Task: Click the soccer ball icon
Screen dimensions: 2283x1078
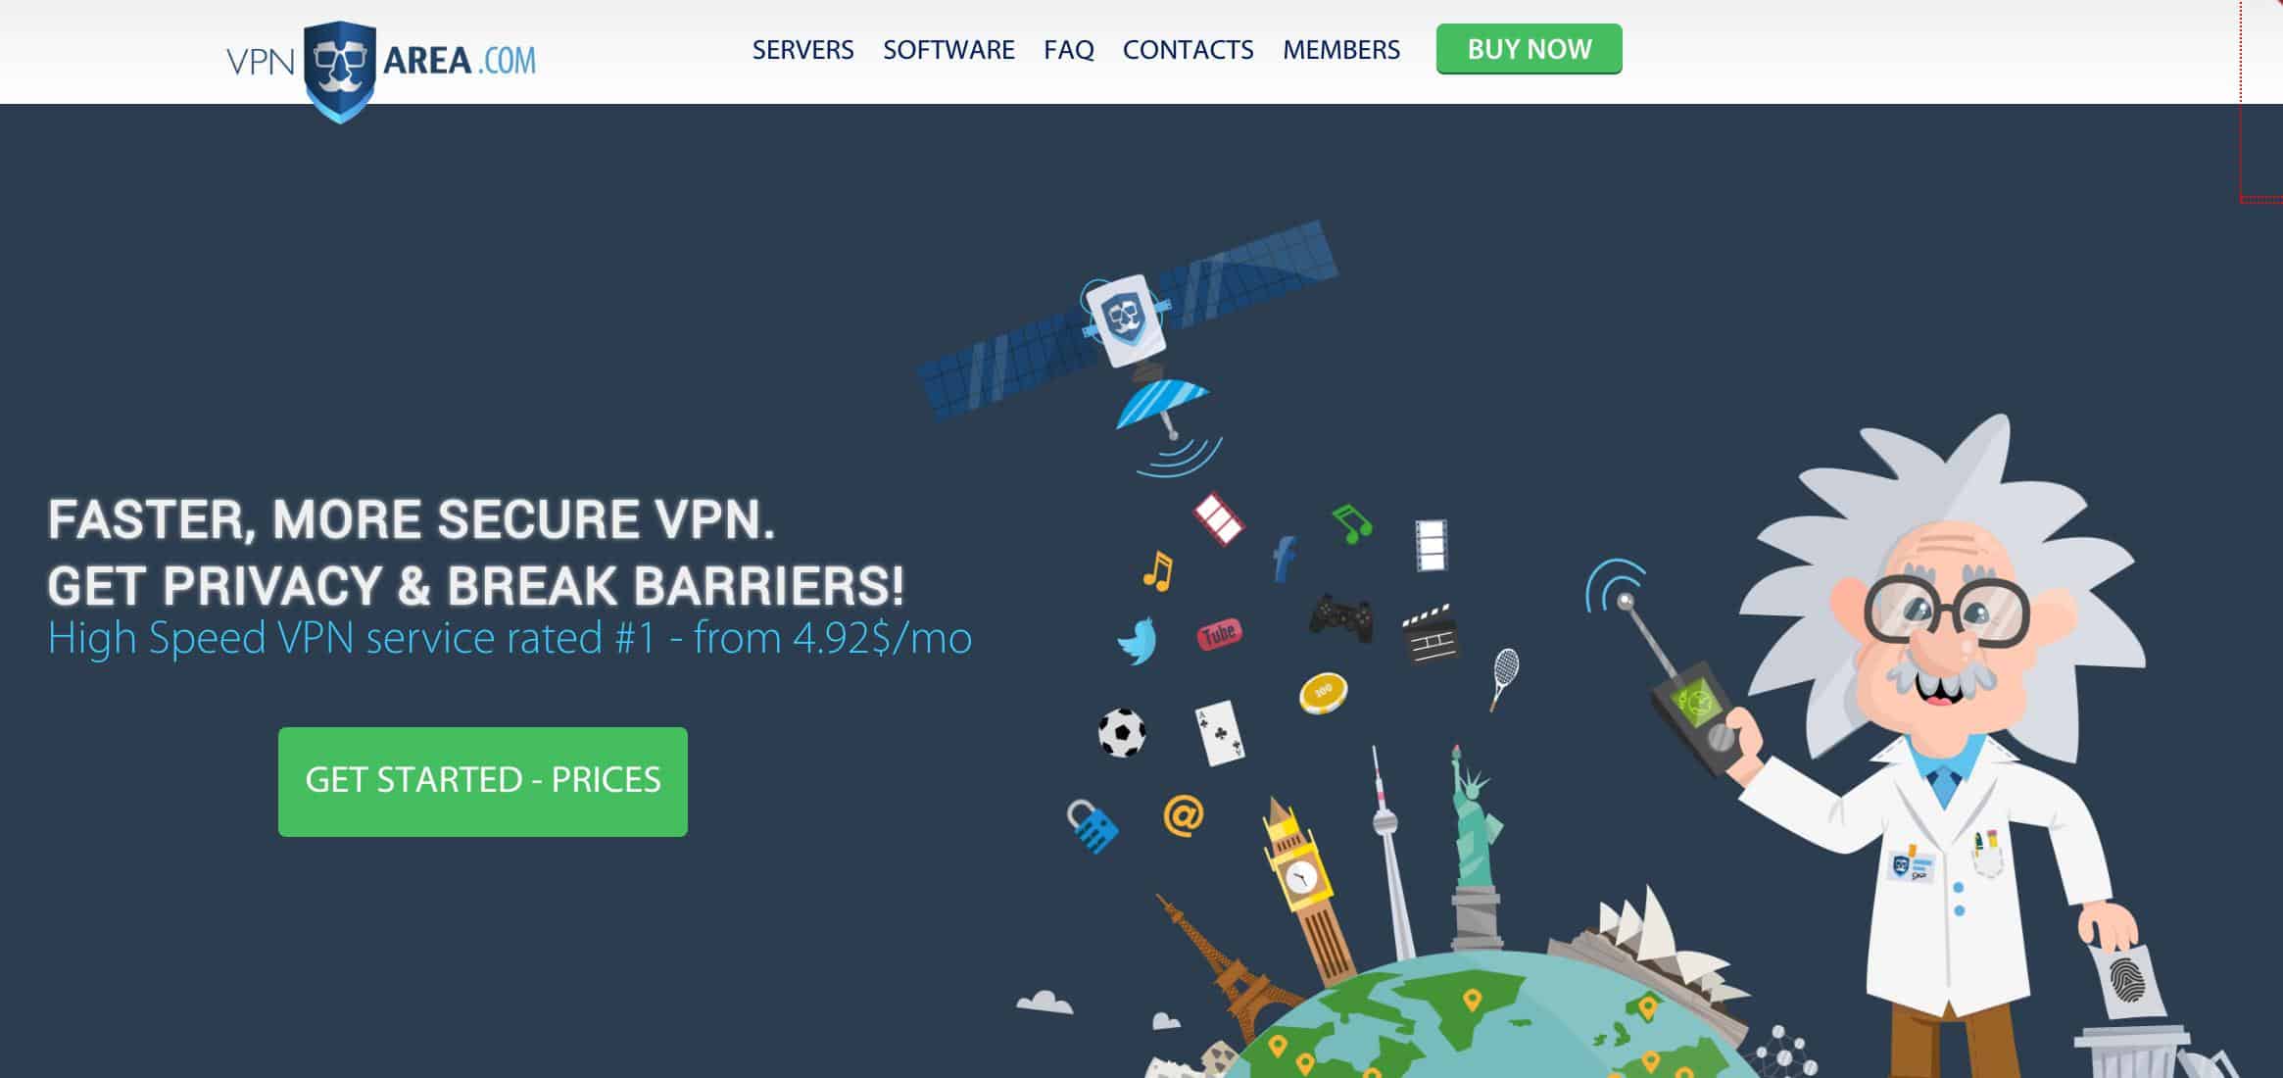Action: [x=1121, y=732]
